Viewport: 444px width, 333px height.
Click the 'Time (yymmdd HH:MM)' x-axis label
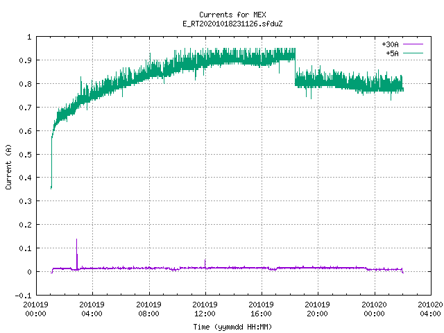[x=232, y=327]
